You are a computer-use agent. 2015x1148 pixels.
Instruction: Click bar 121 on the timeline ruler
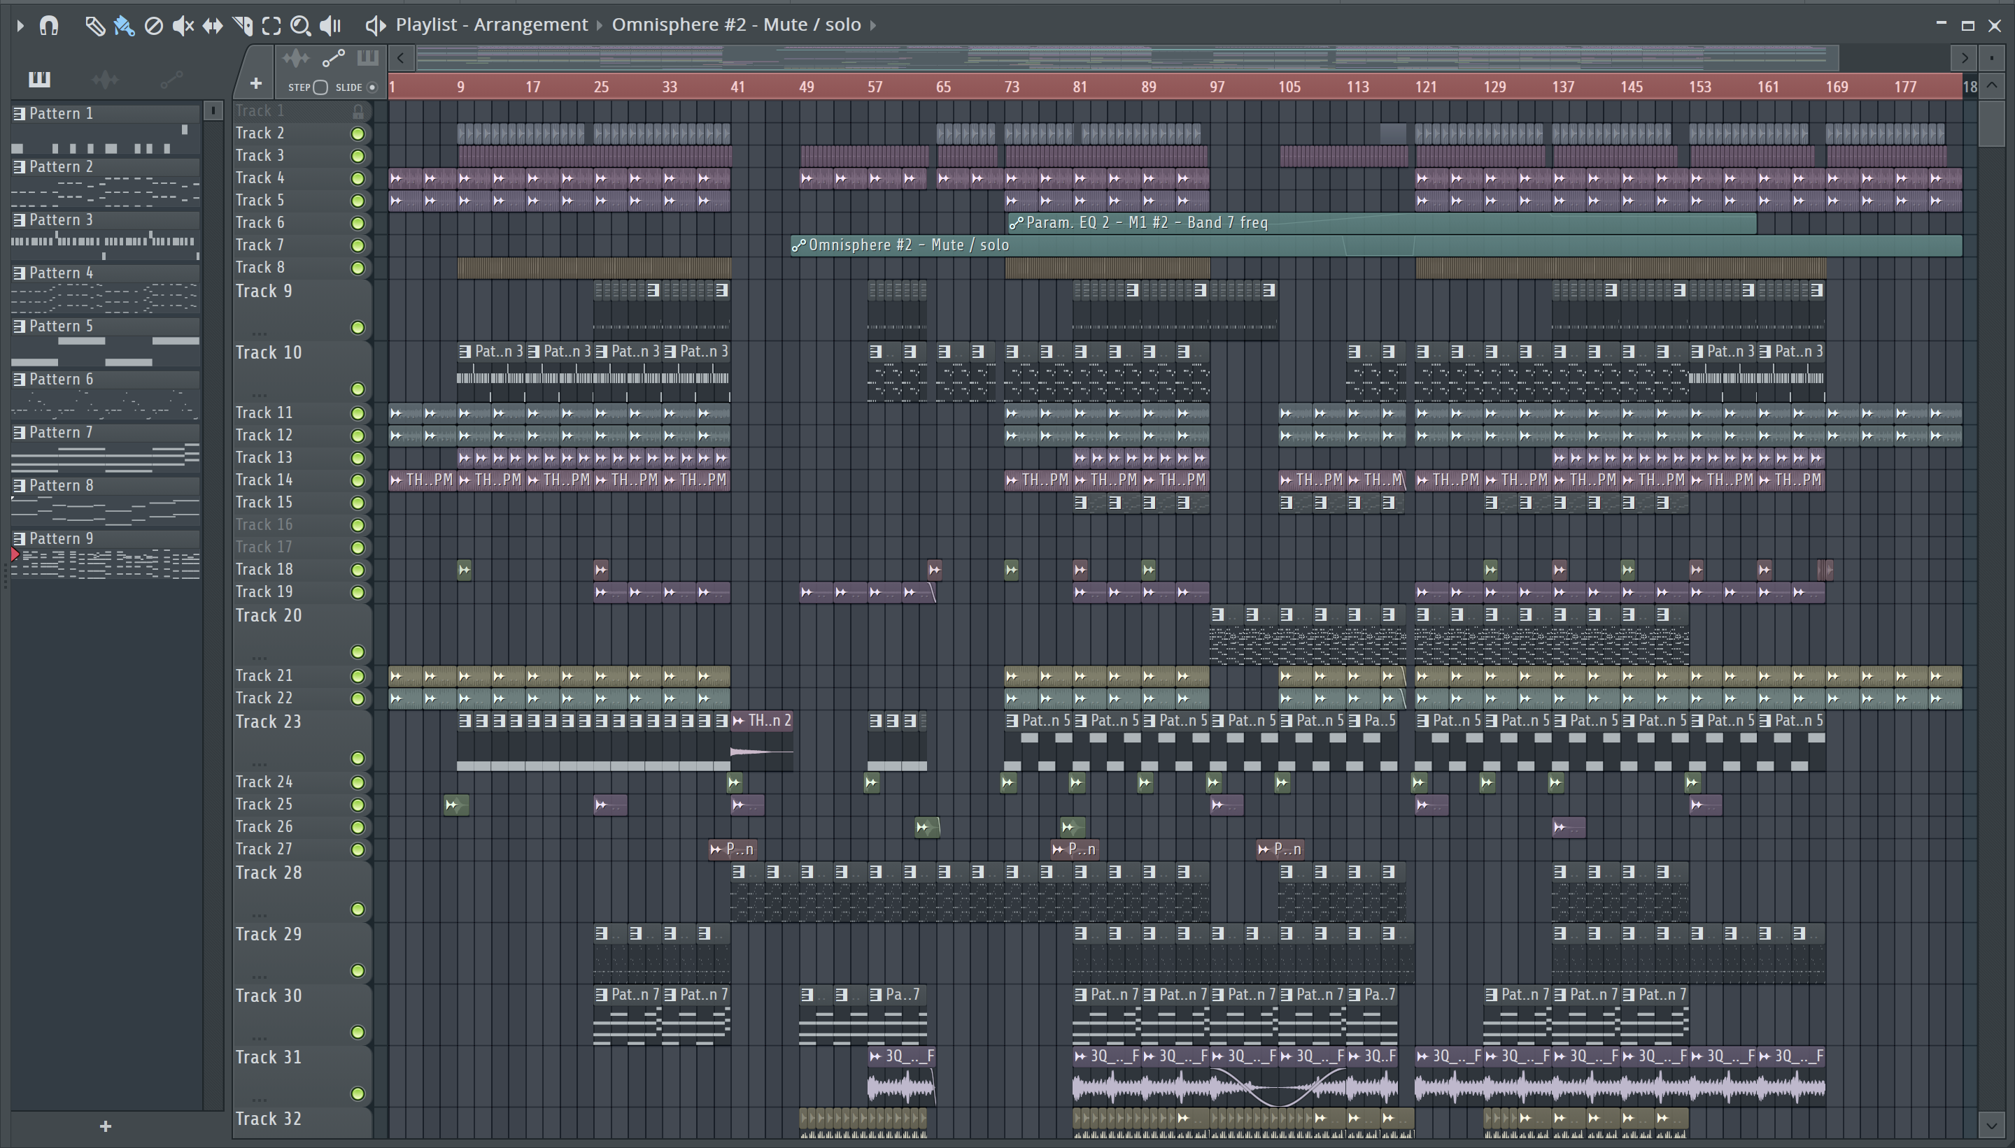1426,87
